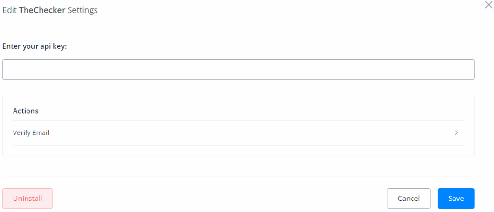The width and height of the screenshot is (494, 212).
Task: Expand the Verify Email chevron arrow
Action: pyautogui.click(x=456, y=133)
